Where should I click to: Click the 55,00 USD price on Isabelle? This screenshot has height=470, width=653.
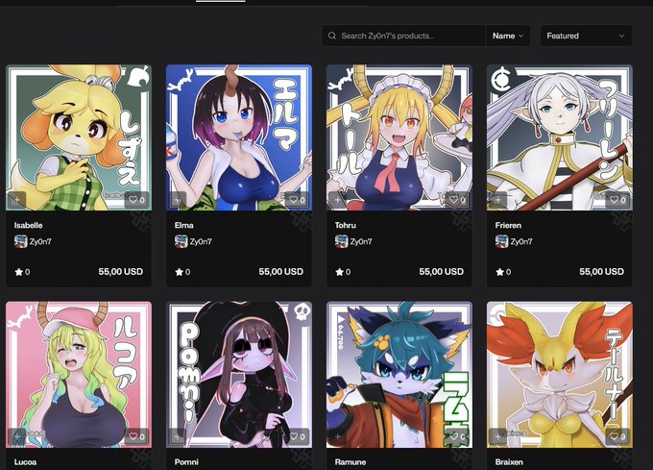click(121, 272)
